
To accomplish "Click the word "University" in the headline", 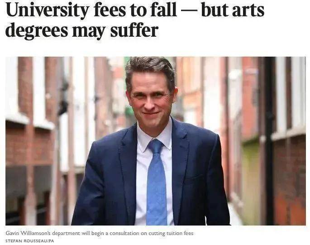I will (48, 11).
